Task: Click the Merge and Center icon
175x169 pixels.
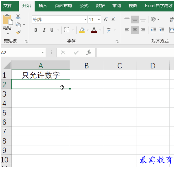Action: pyautogui.click(x=172, y=30)
